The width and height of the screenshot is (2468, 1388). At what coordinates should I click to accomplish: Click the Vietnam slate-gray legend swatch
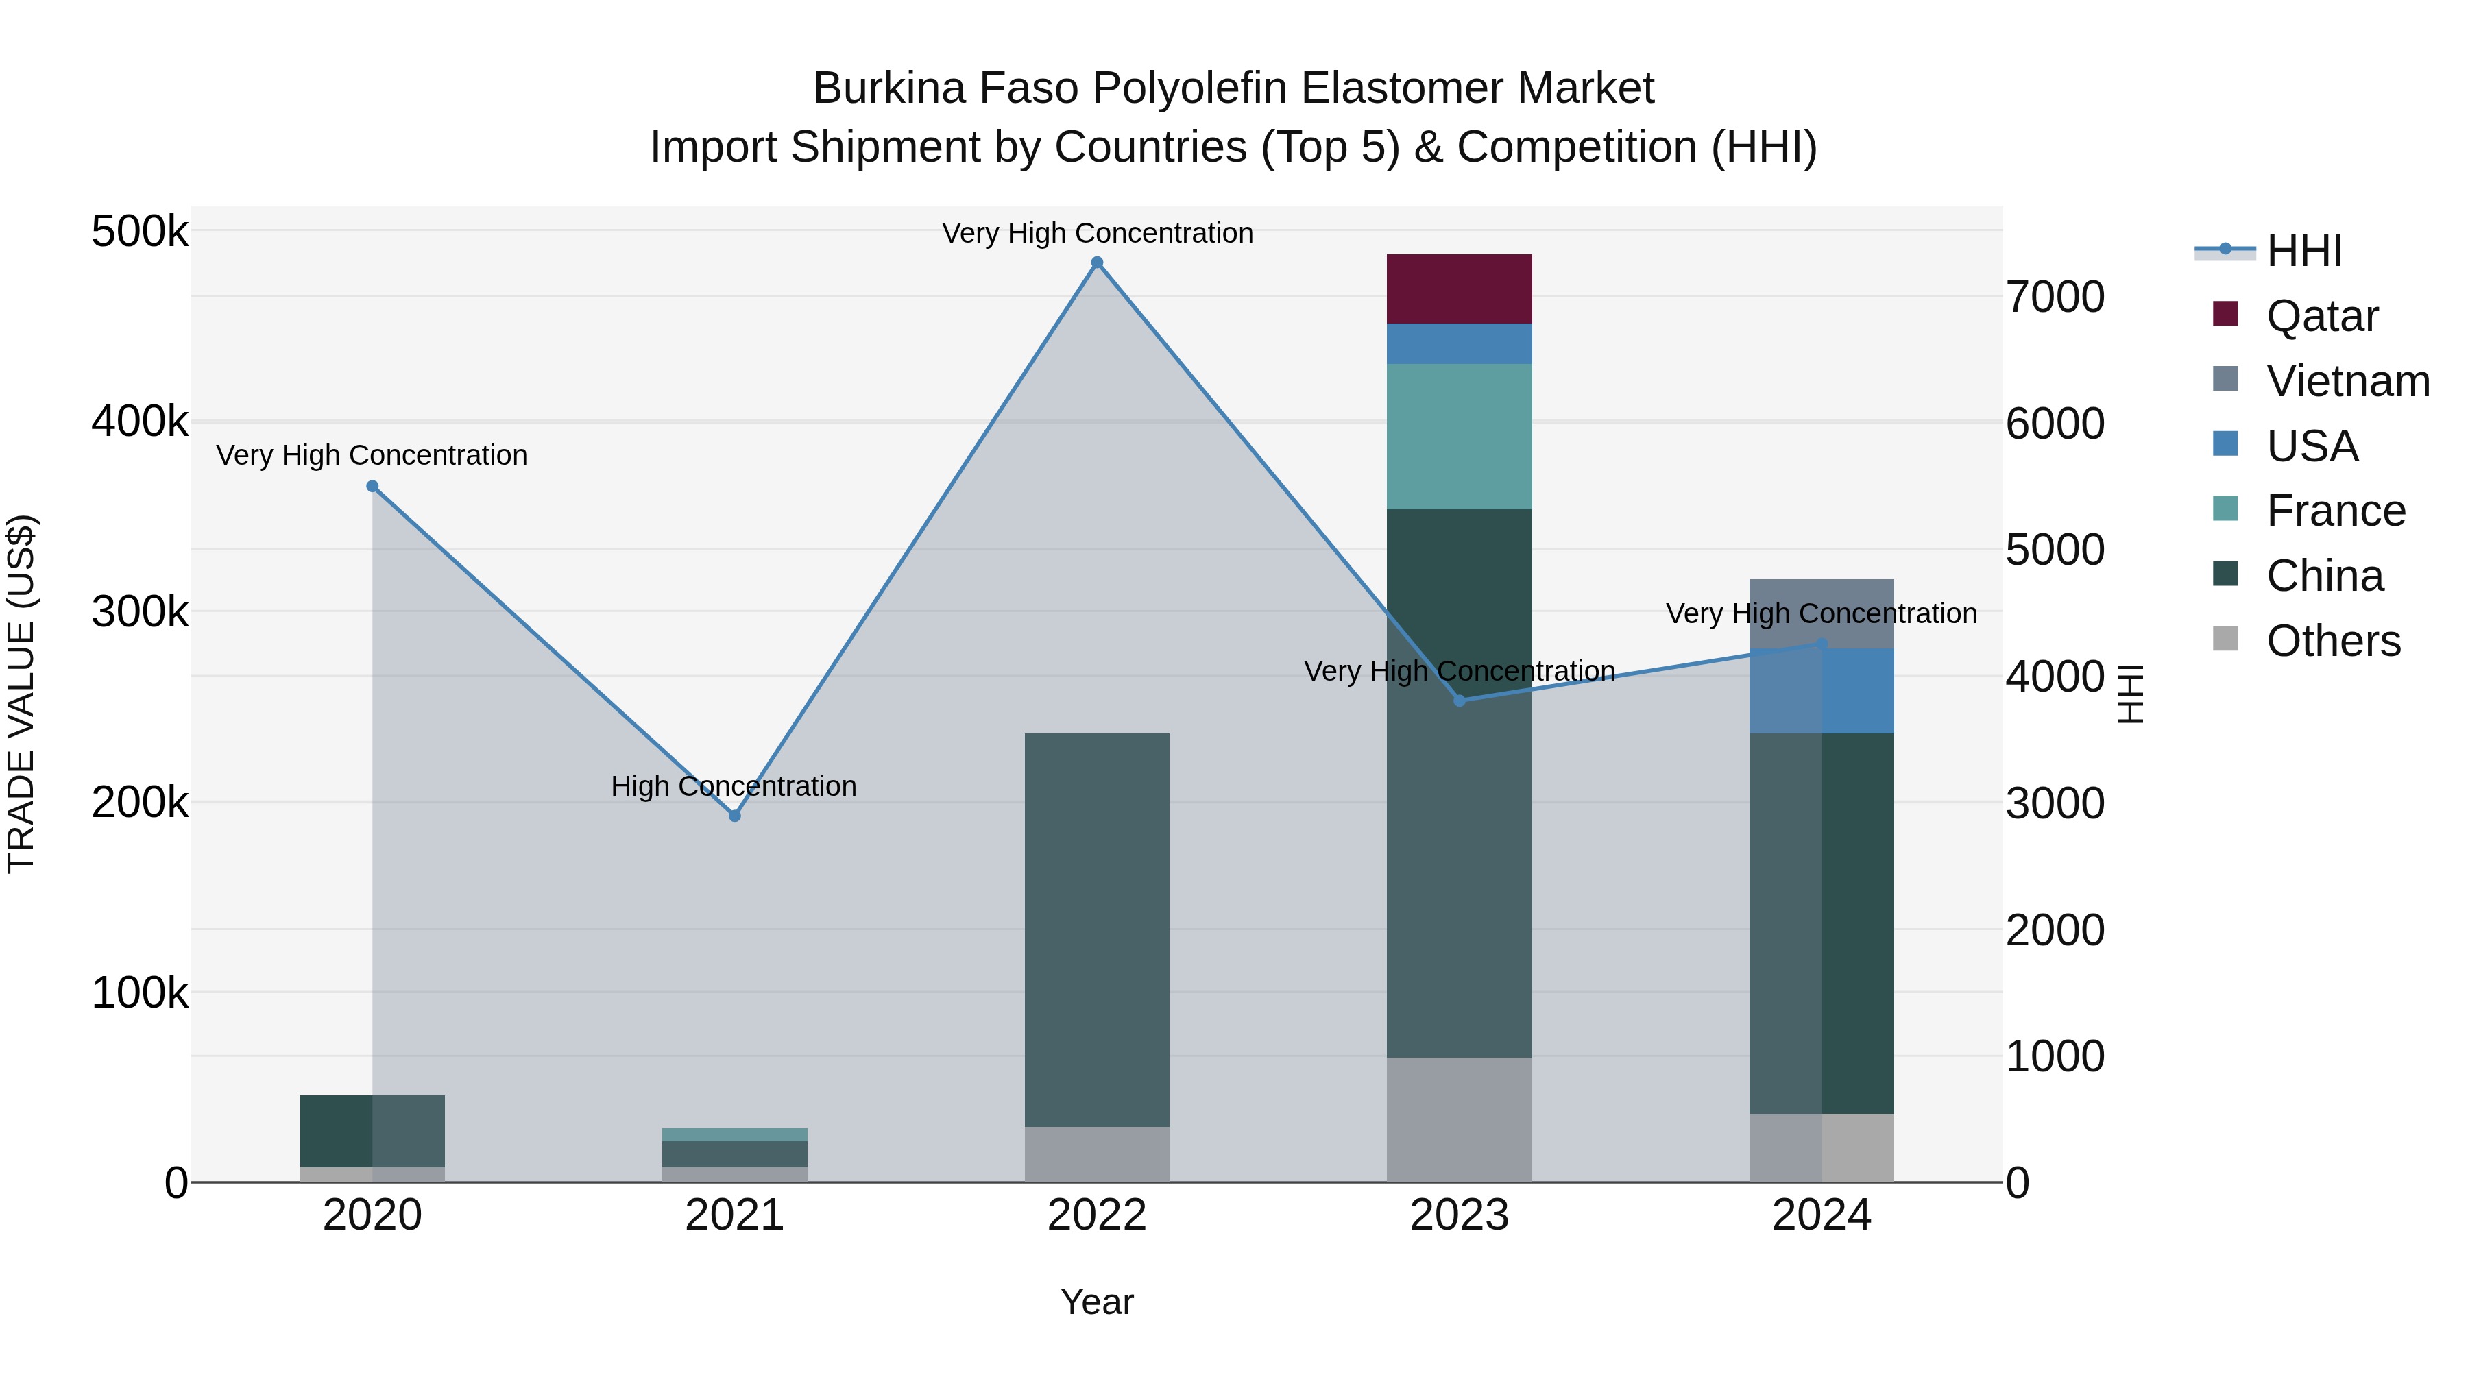click(x=2225, y=378)
